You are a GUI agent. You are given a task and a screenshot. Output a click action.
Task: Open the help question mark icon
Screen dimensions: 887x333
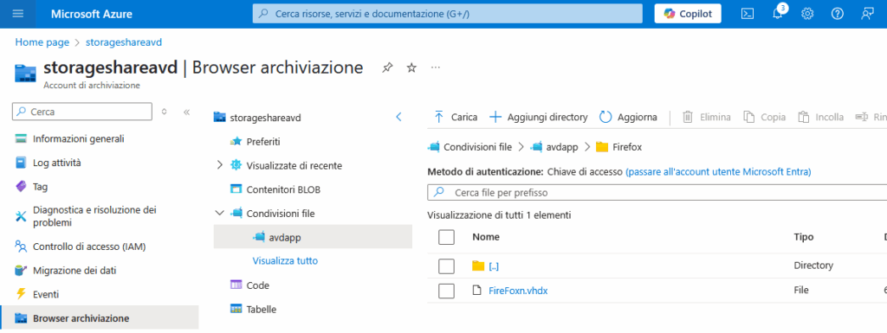[838, 14]
